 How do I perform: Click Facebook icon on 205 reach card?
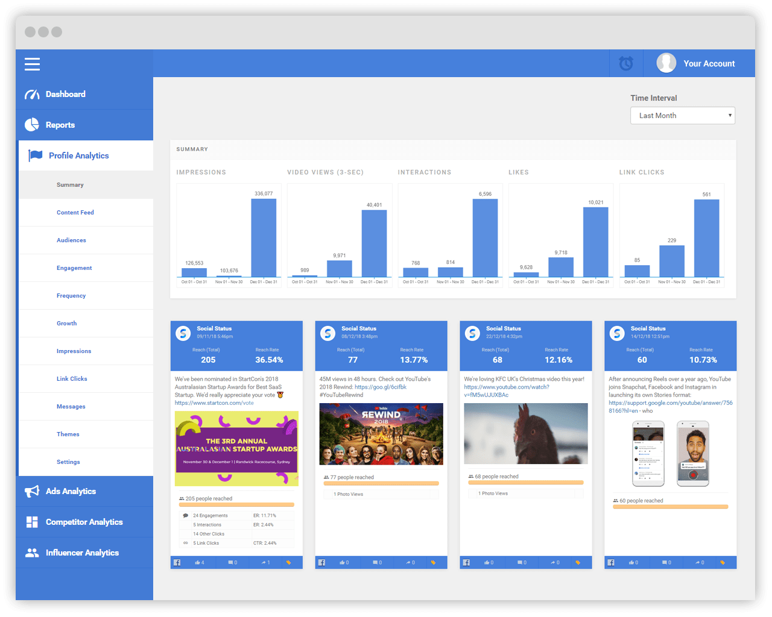pyautogui.click(x=177, y=562)
